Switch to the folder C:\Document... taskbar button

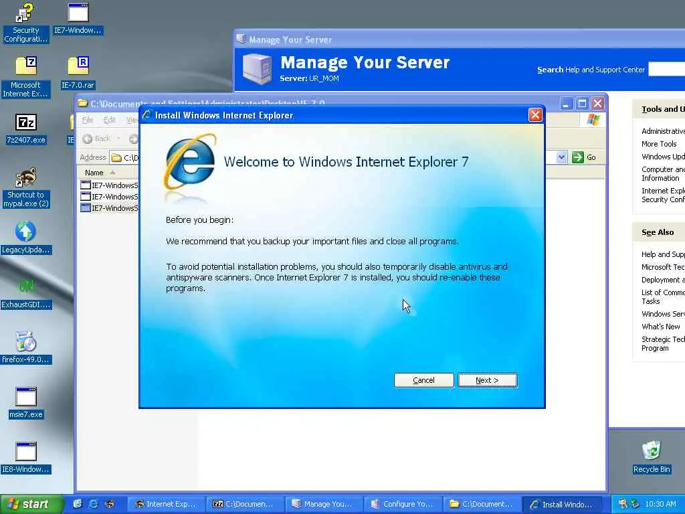(481, 504)
